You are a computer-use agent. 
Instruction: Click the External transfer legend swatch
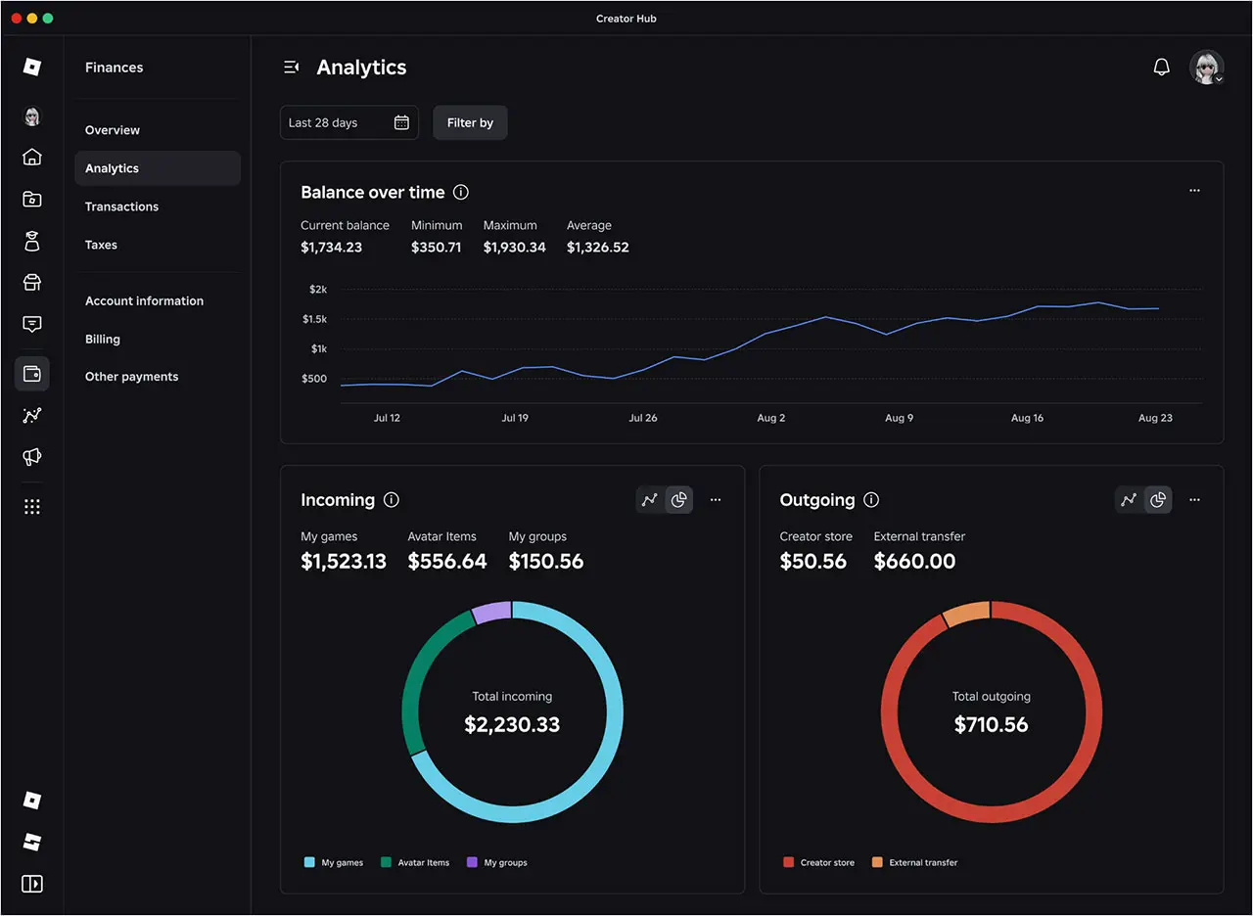pos(877,862)
